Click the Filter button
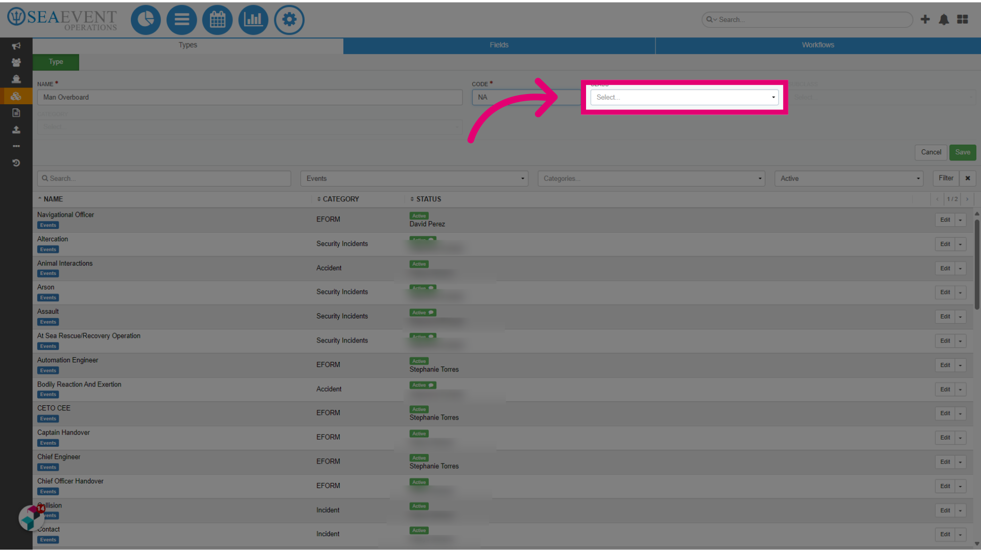Viewport: 981px width, 552px height. tap(946, 178)
